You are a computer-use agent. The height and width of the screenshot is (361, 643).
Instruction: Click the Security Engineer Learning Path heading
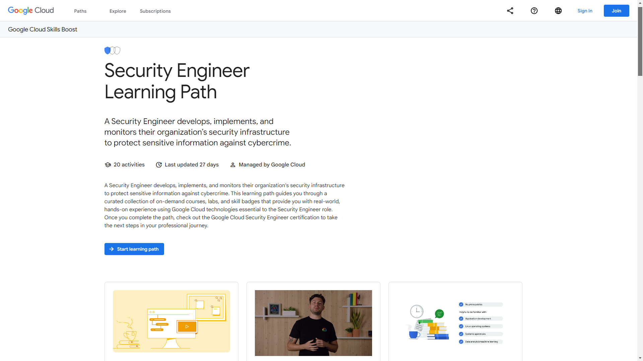(177, 81)
